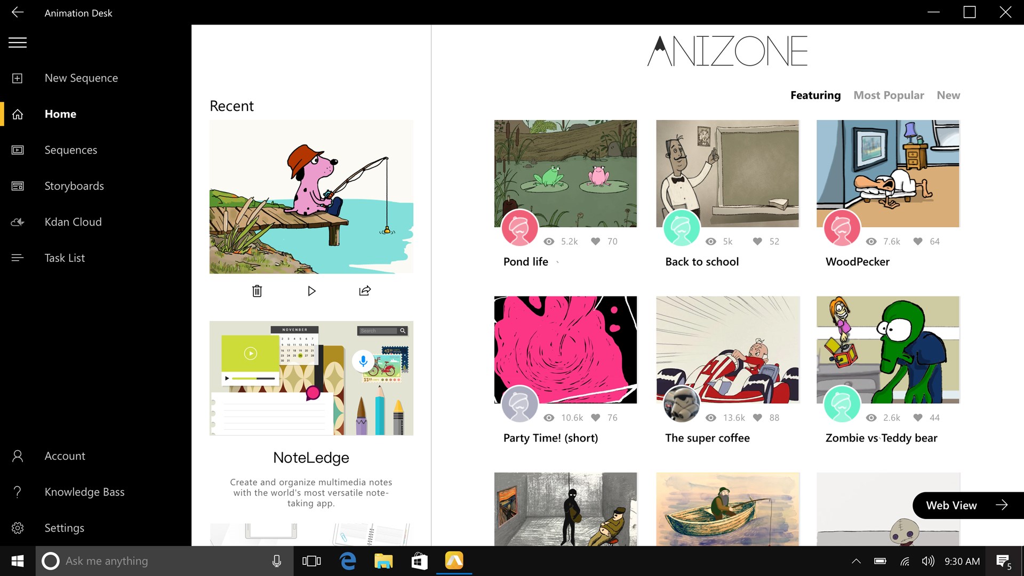Select the Featuring tab
Screen dimensions: 1024x576
coord(815,95)
